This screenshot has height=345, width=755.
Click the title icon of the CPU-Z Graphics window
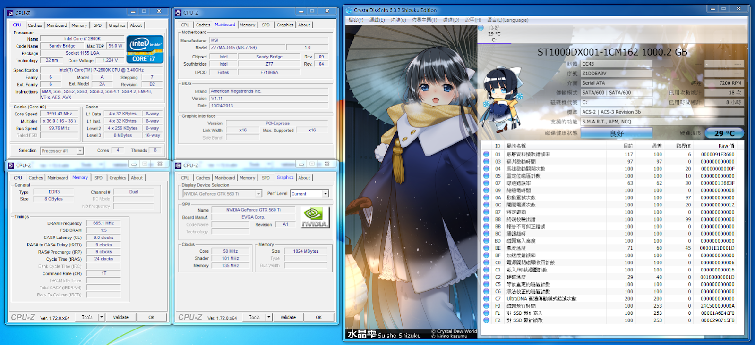pyautogui.click(x=178, y=165)
